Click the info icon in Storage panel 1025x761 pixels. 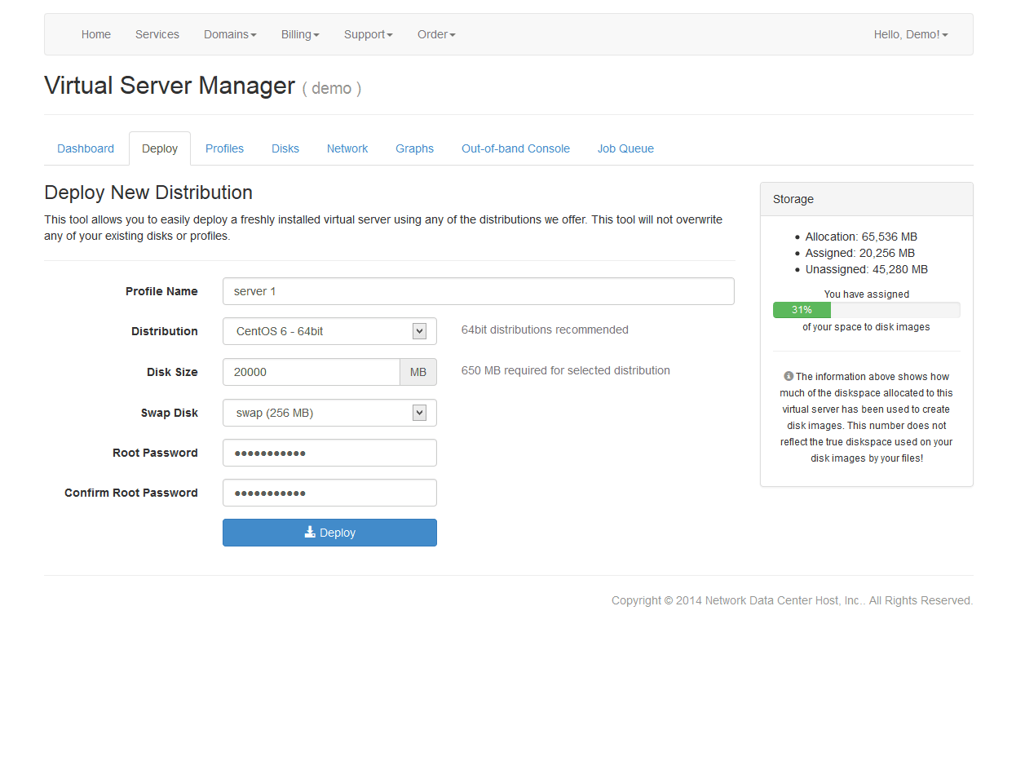point(789,377)
